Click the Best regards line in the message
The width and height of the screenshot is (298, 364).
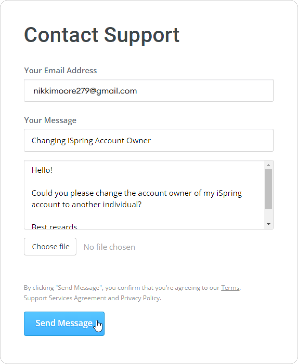pos(54,226)
